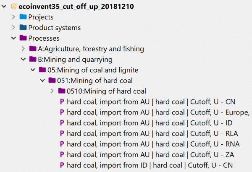
Task: Collapse the 05:Mining of coal and lignite folder
Action: [33, 70]
